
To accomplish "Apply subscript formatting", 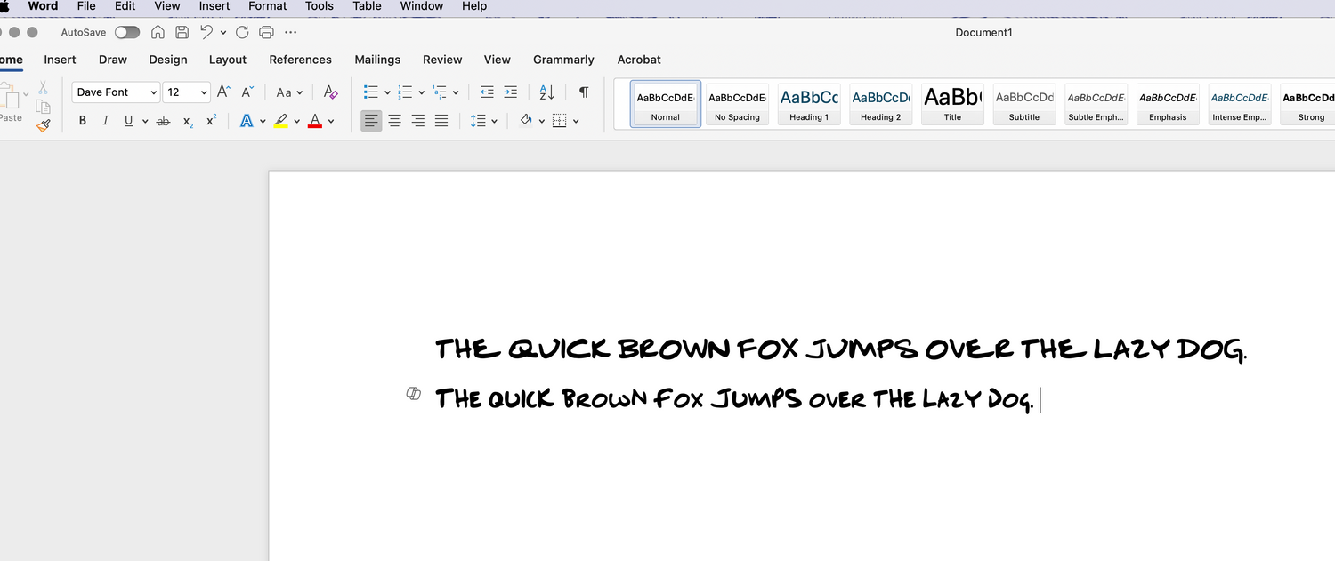I will tap(187, 122).
